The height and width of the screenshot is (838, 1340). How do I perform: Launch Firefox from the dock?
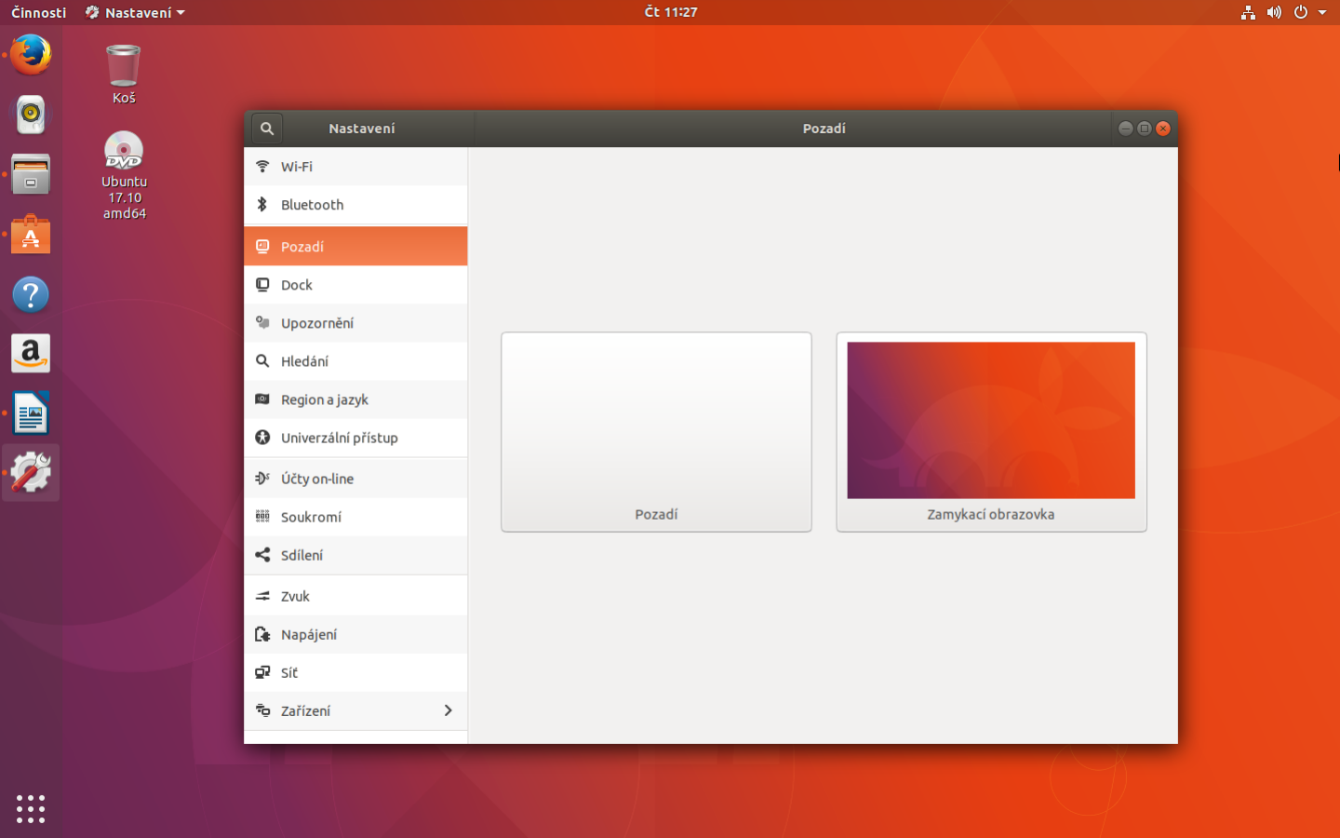point(30,55)
